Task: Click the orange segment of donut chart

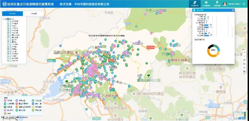Action: [210, 54]
